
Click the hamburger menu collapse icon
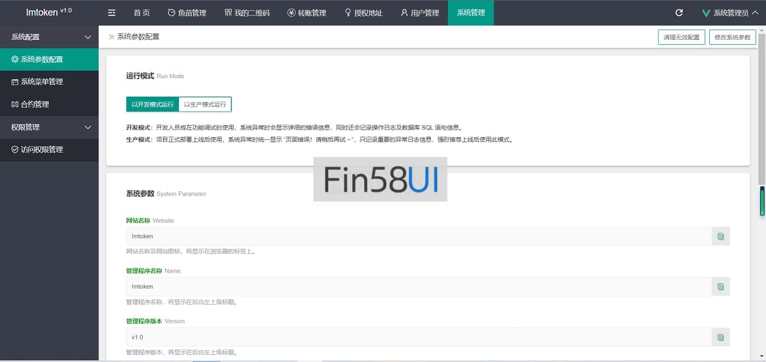112,13
